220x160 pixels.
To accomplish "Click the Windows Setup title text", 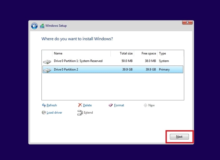I will click(56, 26).
